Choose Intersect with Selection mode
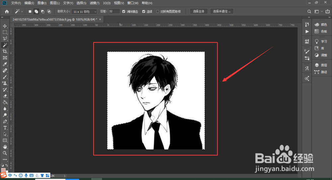Screen dimensions: 332x180 [49, 11]
